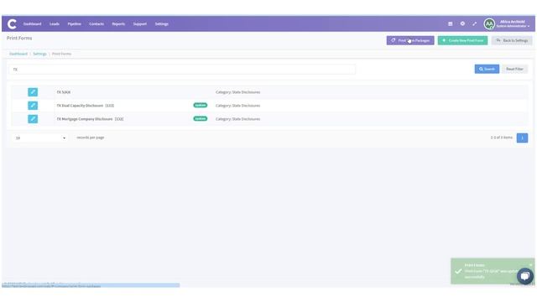Viewport: 537px width, 302px height.
Task: Follow the Dashboard breadcrumb link
Action: pos(18,54)
